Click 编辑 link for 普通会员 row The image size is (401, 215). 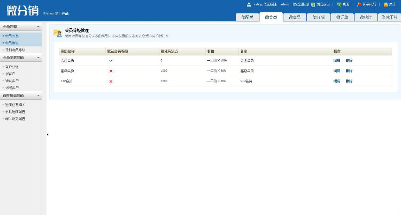point(337,61)
